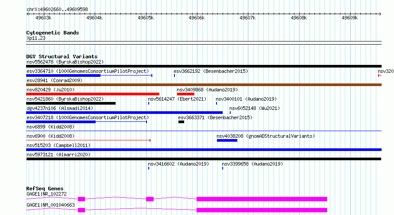Click the 49606k ruler tick label
This screenshot has width=394, height=215.
pyautogui.click(x=197, y=18)
